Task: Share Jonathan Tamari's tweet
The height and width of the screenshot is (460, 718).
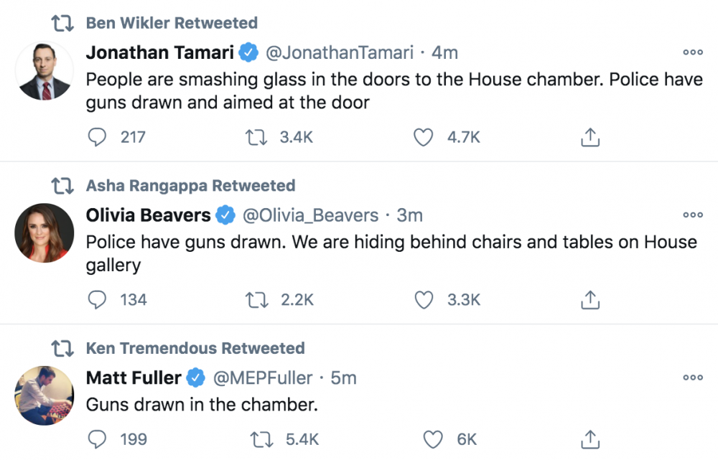Action: [x=590, y=137]
